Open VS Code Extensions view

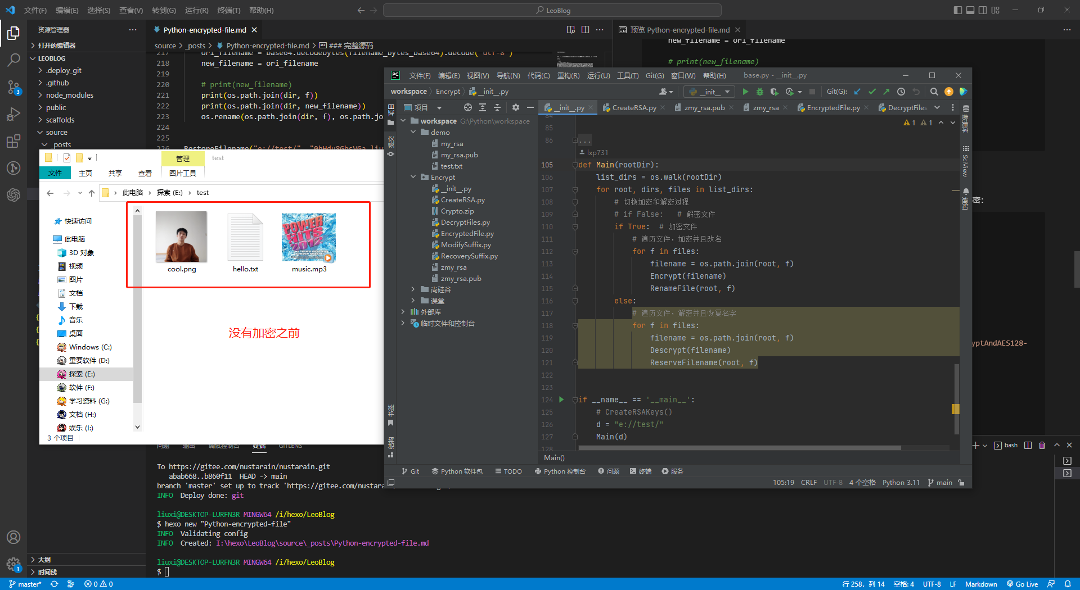coord(13,141)
